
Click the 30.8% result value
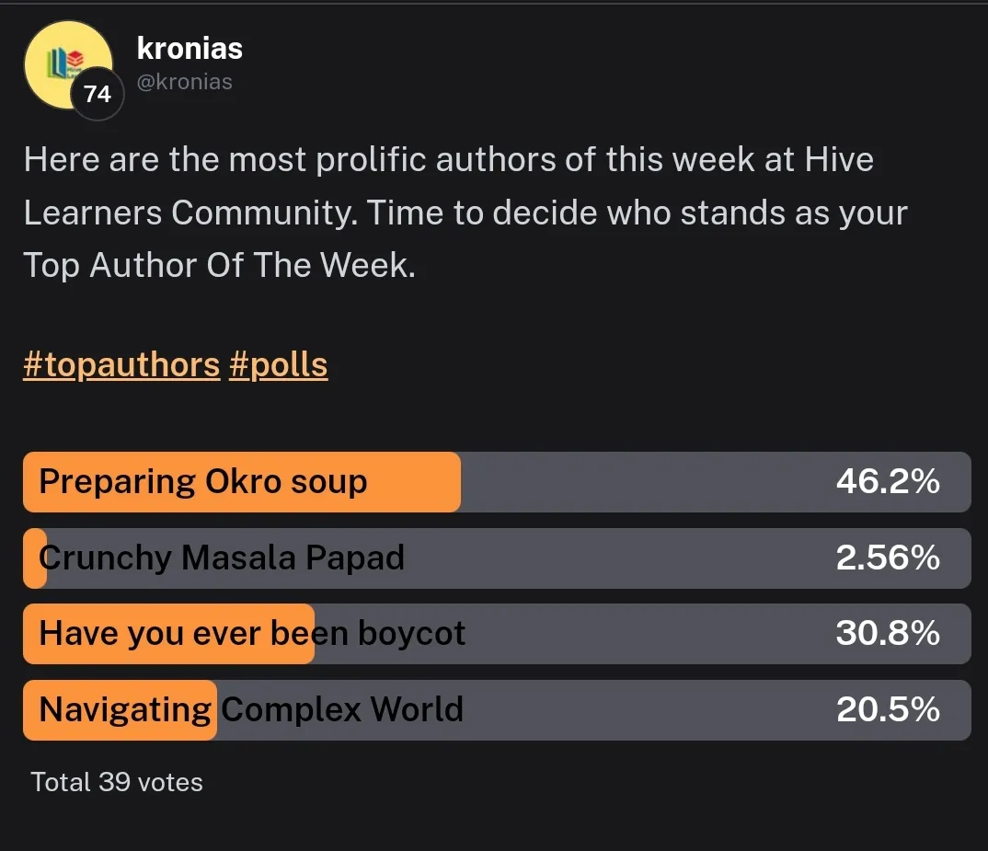[888, 634]
